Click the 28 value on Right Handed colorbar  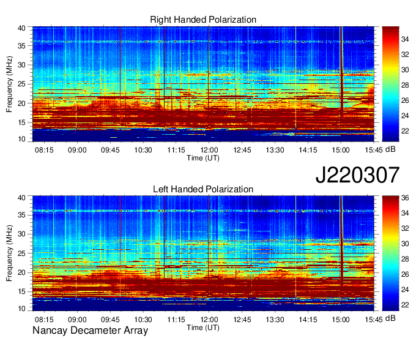[x=405, y=85]
